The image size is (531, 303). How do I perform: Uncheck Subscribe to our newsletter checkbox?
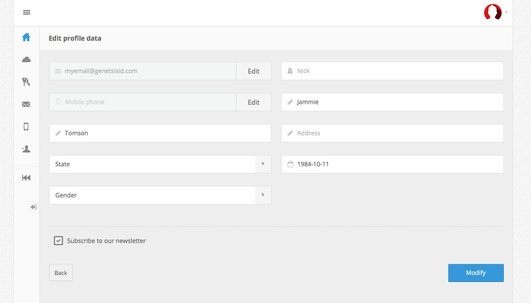click(58, 240)
